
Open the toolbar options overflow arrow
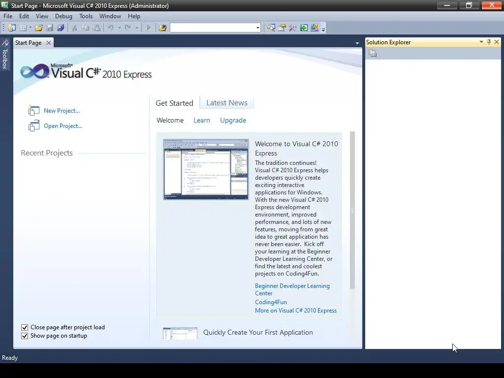pyautogui.click(x=323, y=29)
